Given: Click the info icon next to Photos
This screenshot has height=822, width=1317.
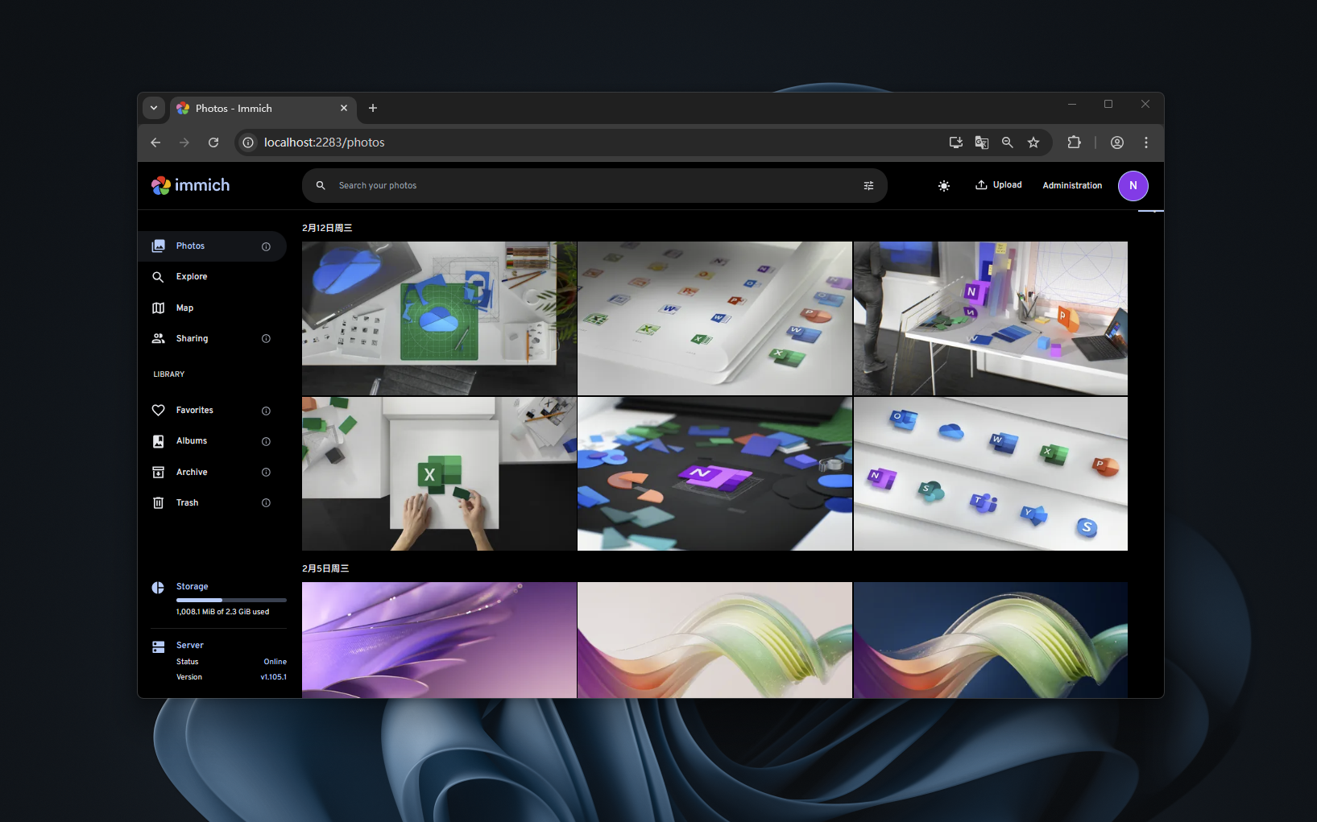Looking at the screenshot, I should point(266,246).
